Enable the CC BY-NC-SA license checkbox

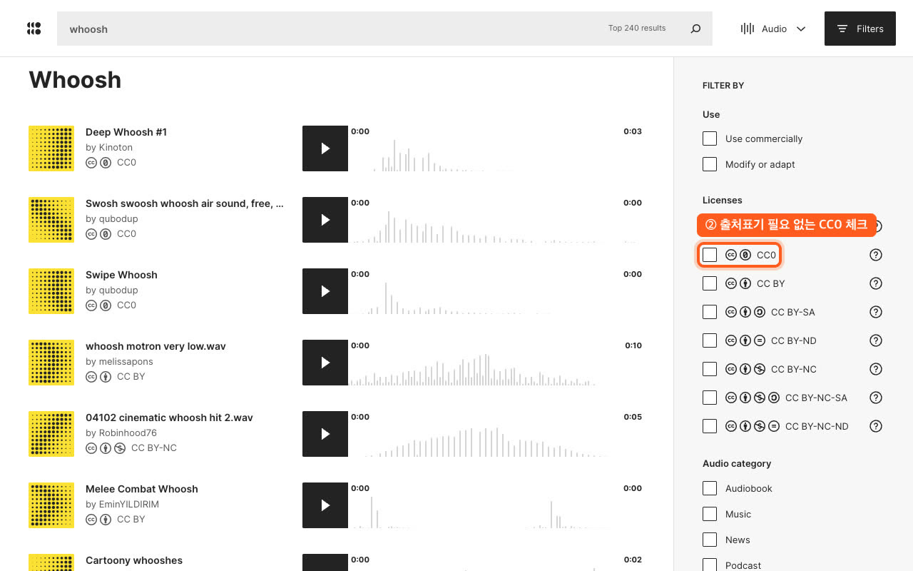pyautogui.click(x=710, y=398)
